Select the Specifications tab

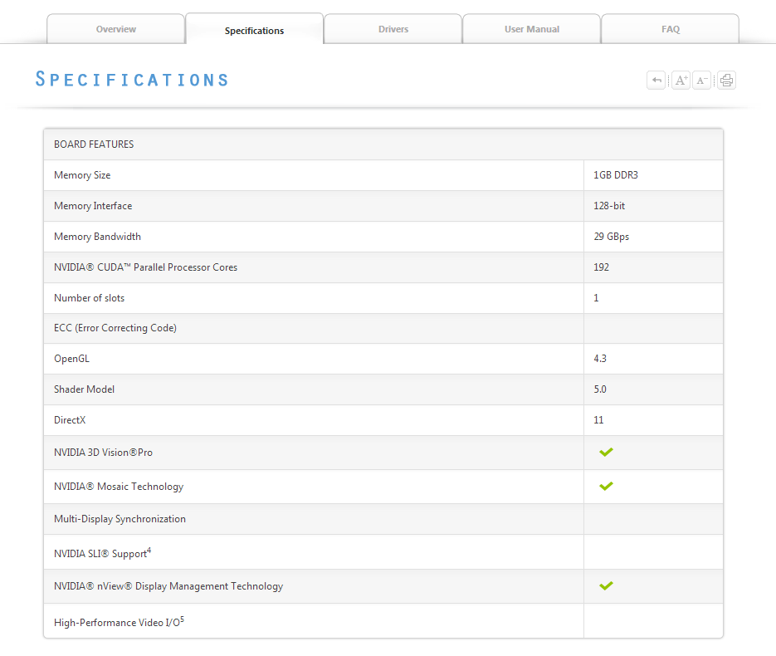[x=254, y=31]
